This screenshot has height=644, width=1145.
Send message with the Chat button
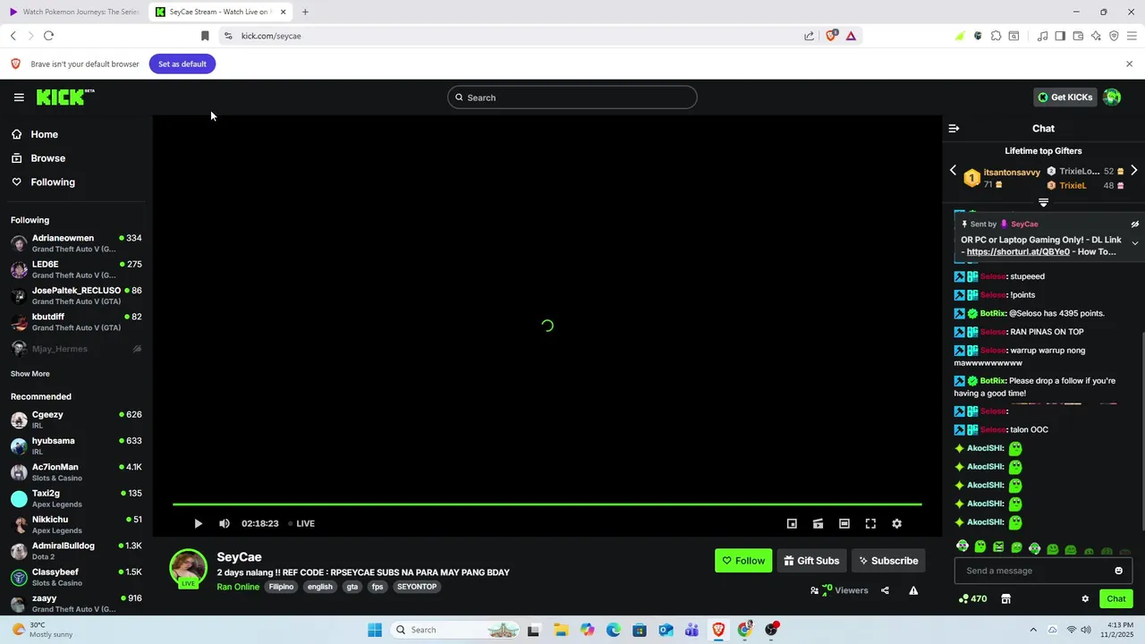[x=1115, y=598]
